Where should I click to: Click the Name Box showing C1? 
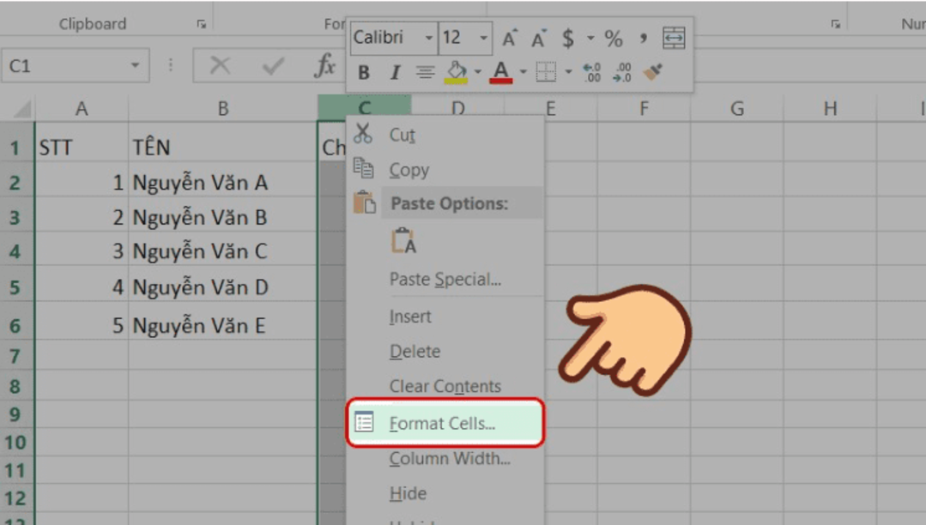tap(66, 65)
